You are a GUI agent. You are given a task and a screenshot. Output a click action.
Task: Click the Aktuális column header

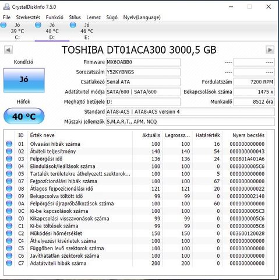147,135
